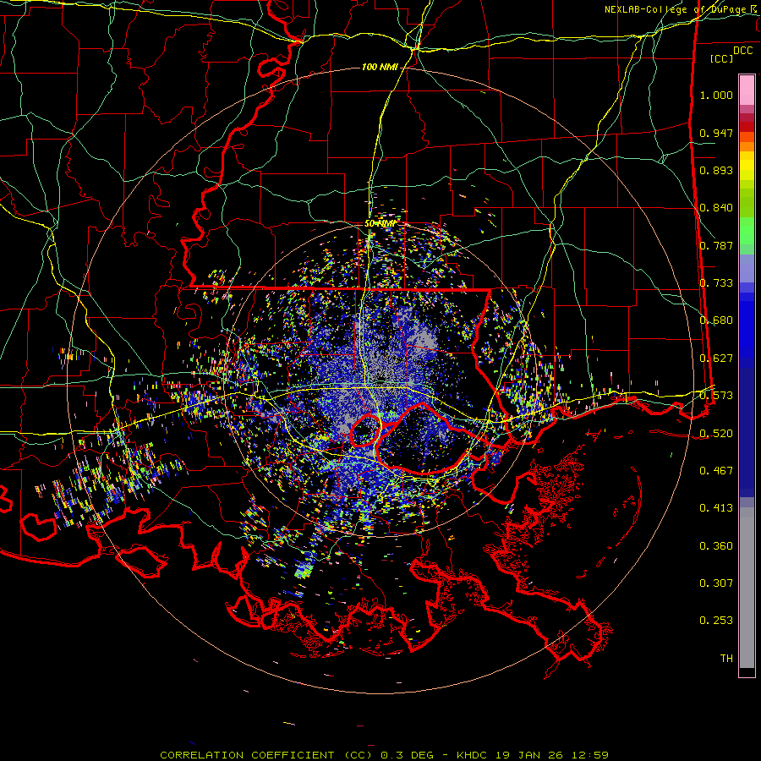Click the 0.467 scale value
Screen dimensions: 761x761
[x=716, y=471]
